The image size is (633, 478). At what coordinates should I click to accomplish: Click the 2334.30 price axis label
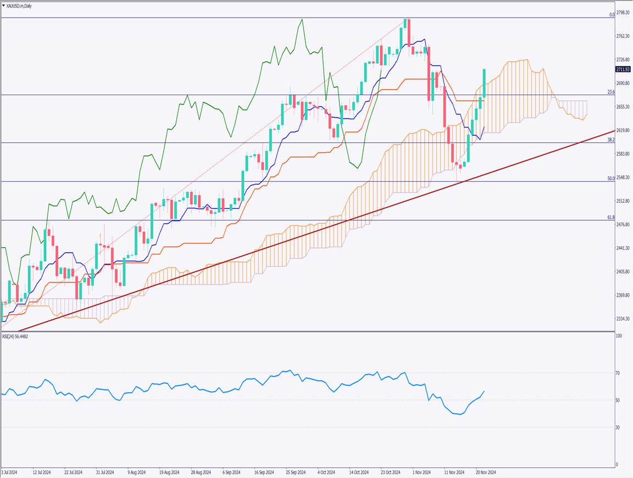tap(623, 319)
